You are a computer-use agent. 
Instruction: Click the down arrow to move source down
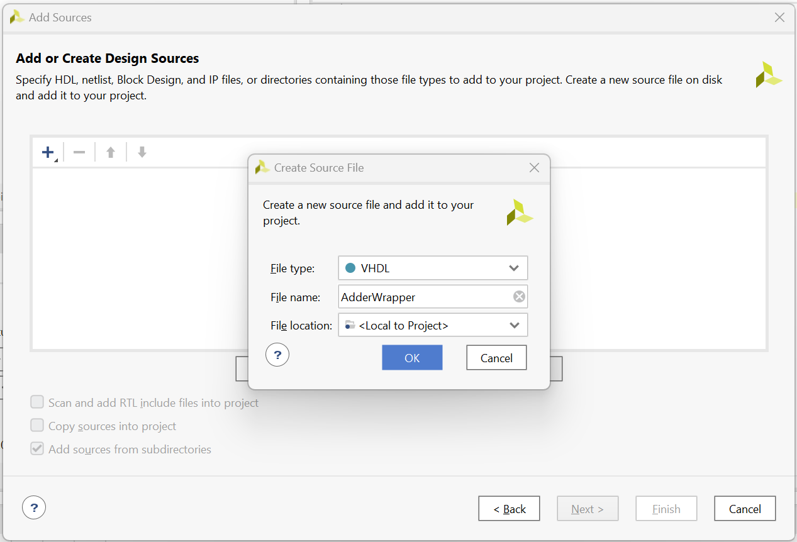click(142, 151)
